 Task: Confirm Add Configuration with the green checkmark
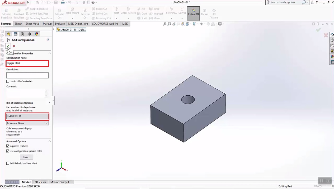click(x=8, y=46)
